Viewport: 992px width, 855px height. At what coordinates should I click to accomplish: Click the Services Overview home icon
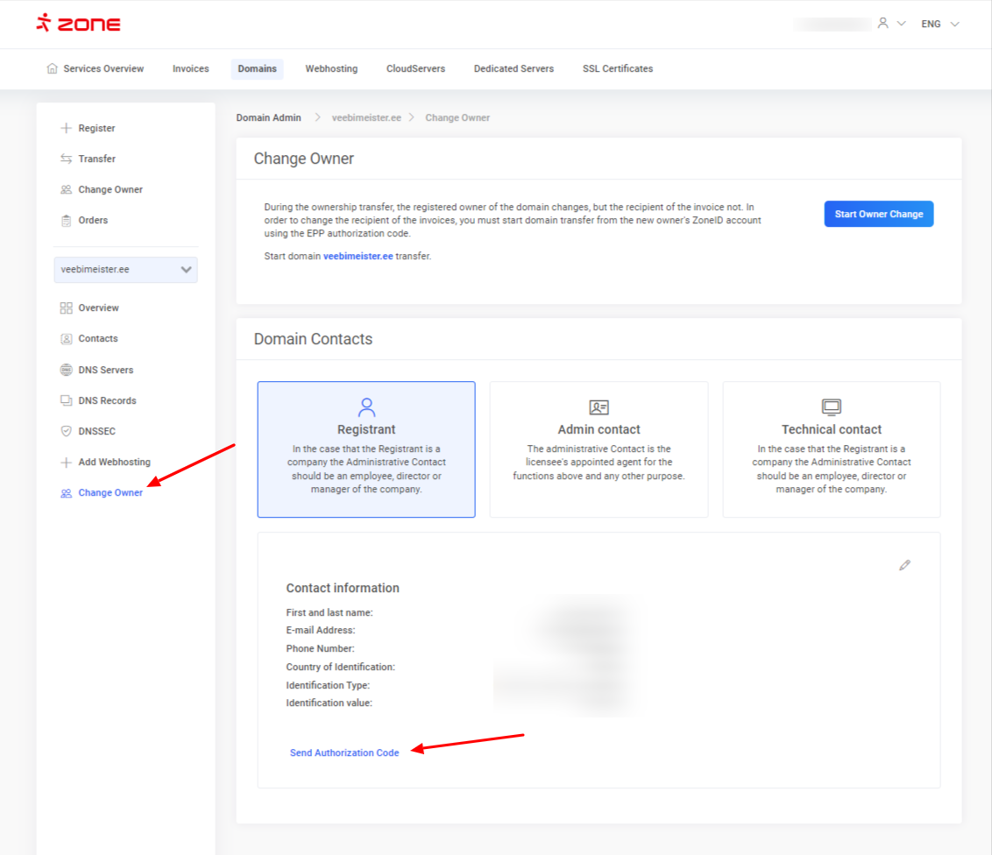click(x=53, y=68)
